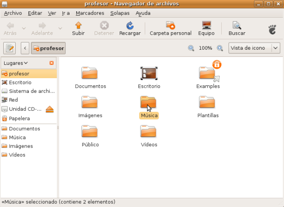Select Papelera in the sidebar
The image size is (284, 207).
tap(19, 118)
